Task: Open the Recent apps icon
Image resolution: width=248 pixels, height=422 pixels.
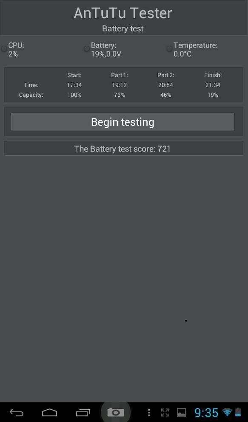Action: (x=83, y=412)
